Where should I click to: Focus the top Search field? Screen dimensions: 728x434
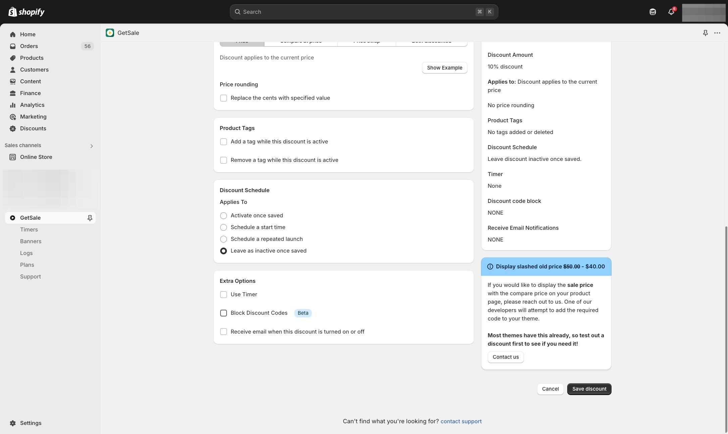point(363,12)
